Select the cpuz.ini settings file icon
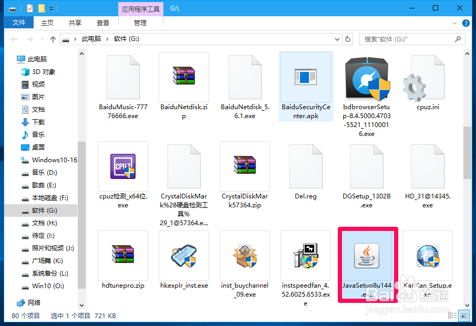The height and width of the screenshot is (326, 476). pos(425,79)
